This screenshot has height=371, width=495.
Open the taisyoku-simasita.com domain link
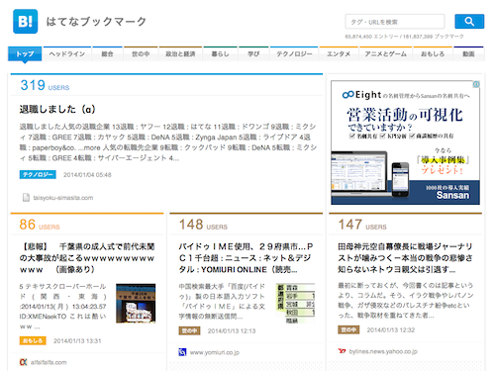63,198
